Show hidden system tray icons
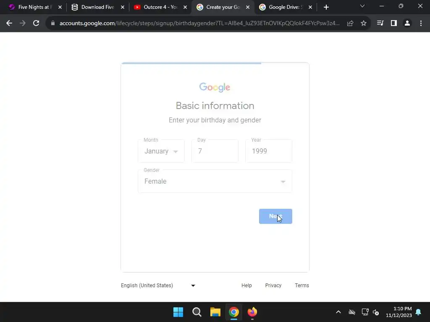This screenshot has height=322, width=430. click(338, 312)
